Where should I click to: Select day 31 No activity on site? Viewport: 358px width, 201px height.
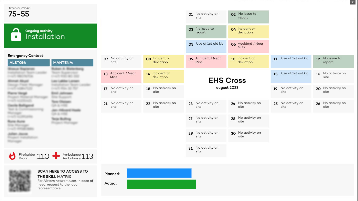click(206, 151)
